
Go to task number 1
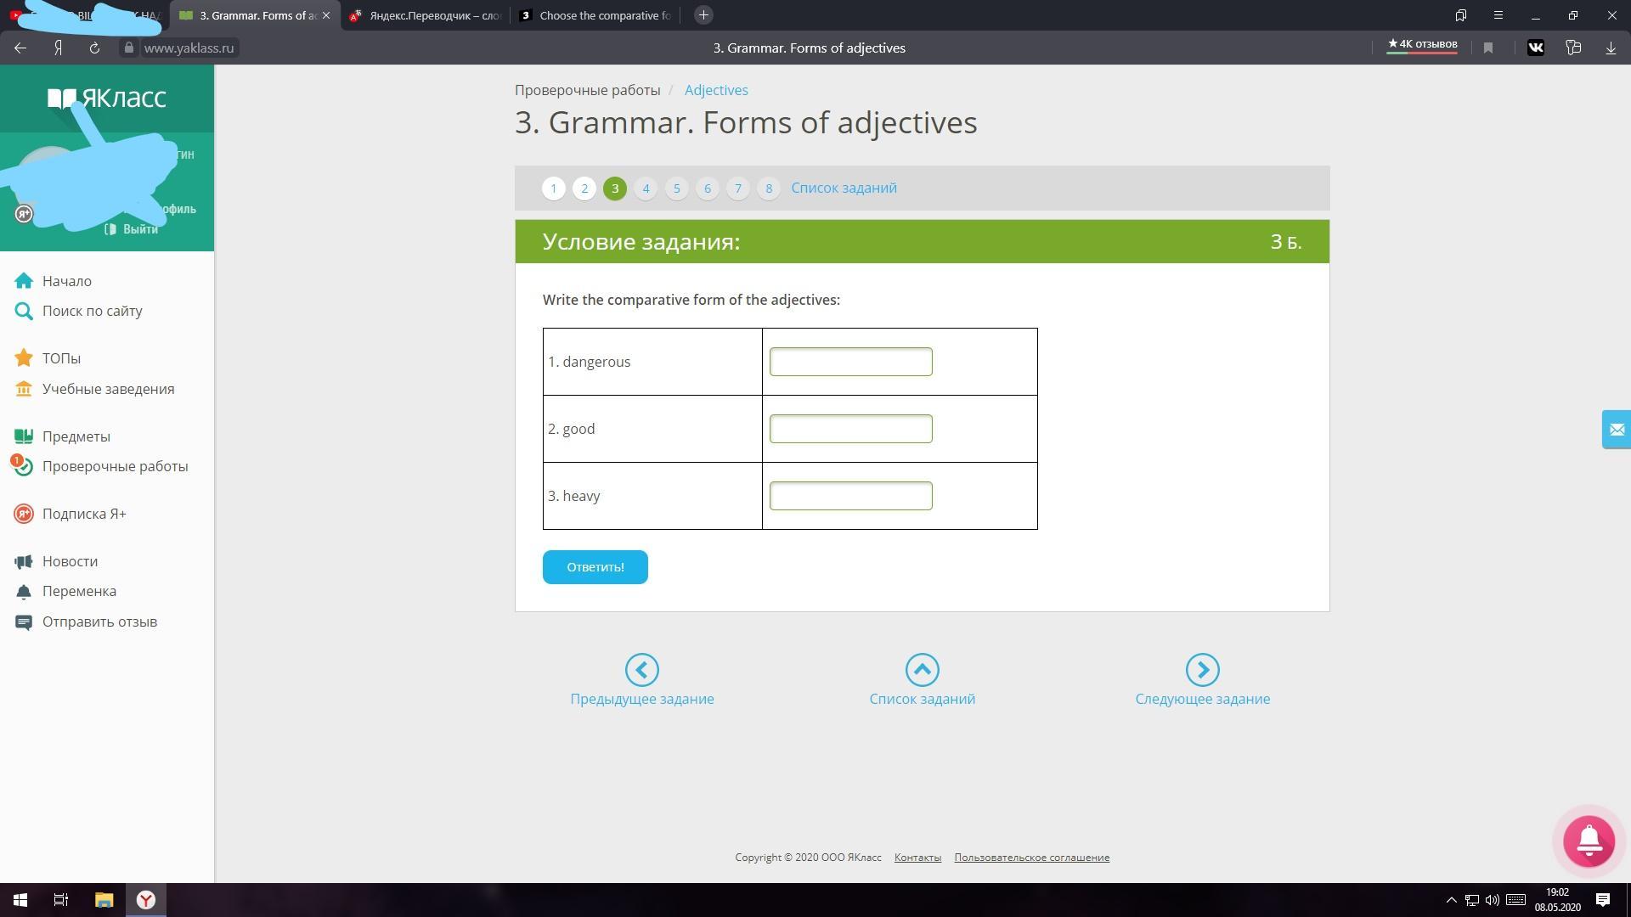(554, 188)
